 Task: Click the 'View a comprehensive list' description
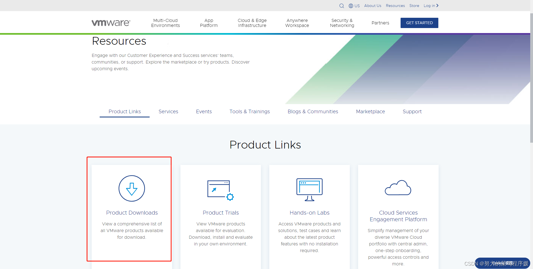[x=132, y=230]
